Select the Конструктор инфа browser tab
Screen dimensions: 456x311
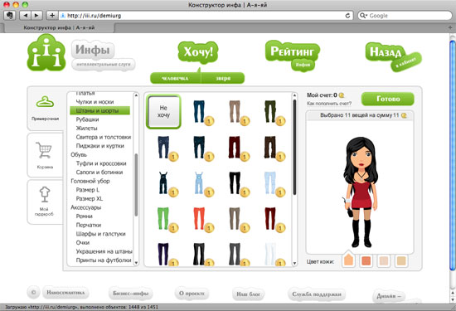coord(59,27)
